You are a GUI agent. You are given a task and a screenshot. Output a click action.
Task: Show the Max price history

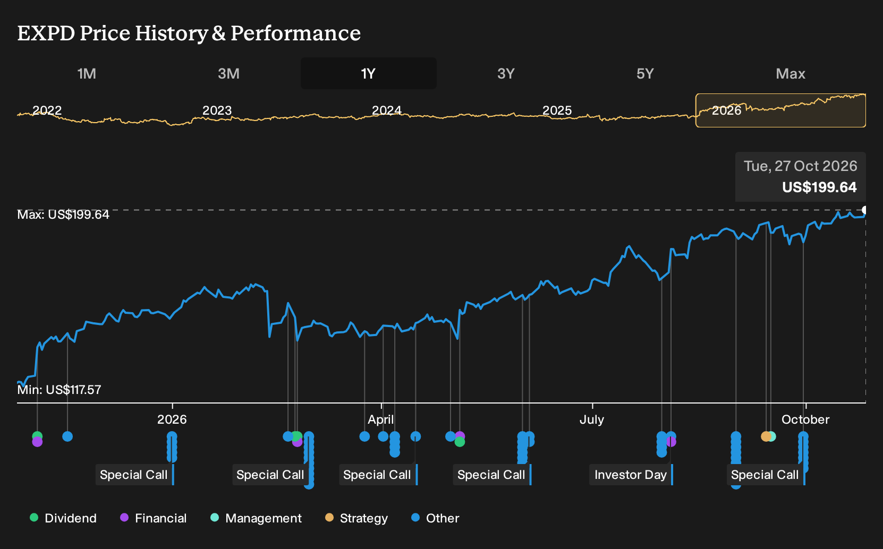[x=791, y=73]
